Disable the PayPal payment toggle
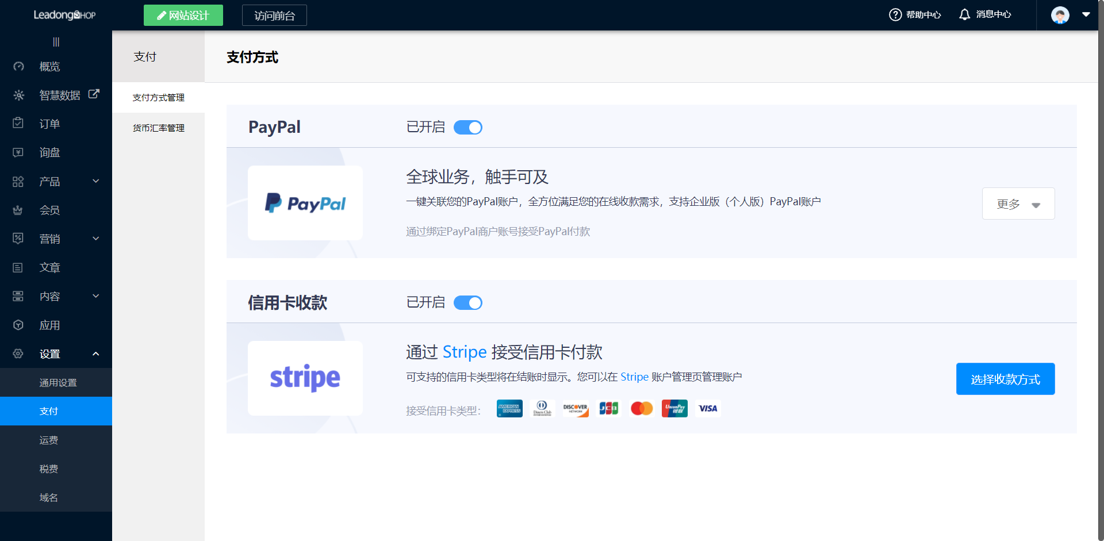The image size is (1104, 541). [467, 127]
